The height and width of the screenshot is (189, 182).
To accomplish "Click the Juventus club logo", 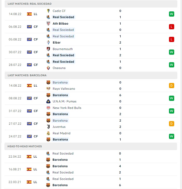I will click(x=48, y=127).
